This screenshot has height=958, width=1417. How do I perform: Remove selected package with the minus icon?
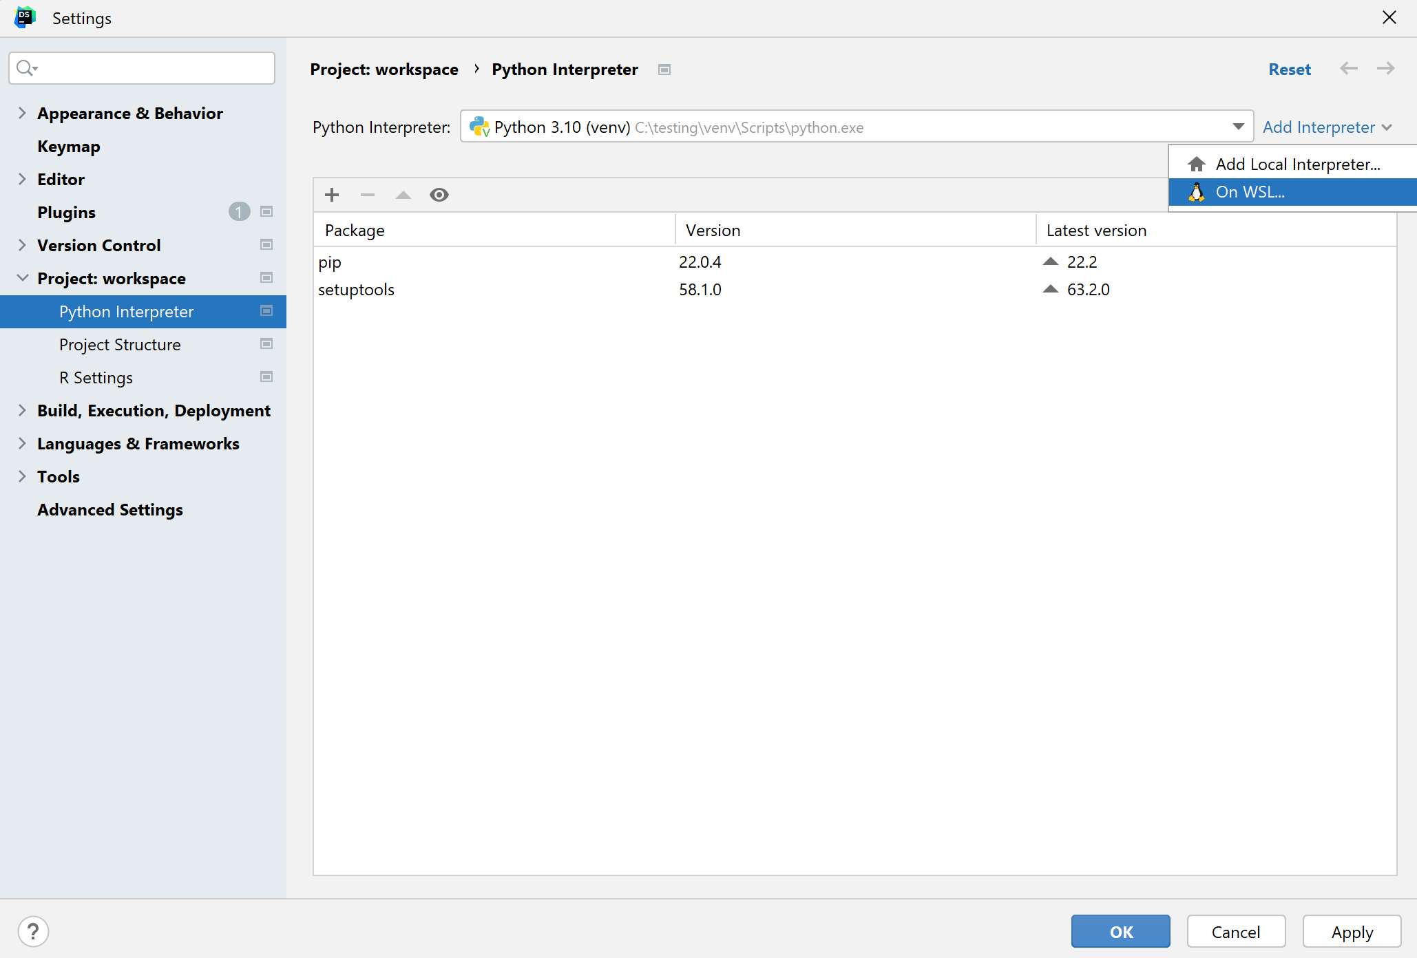click(368, 195)
